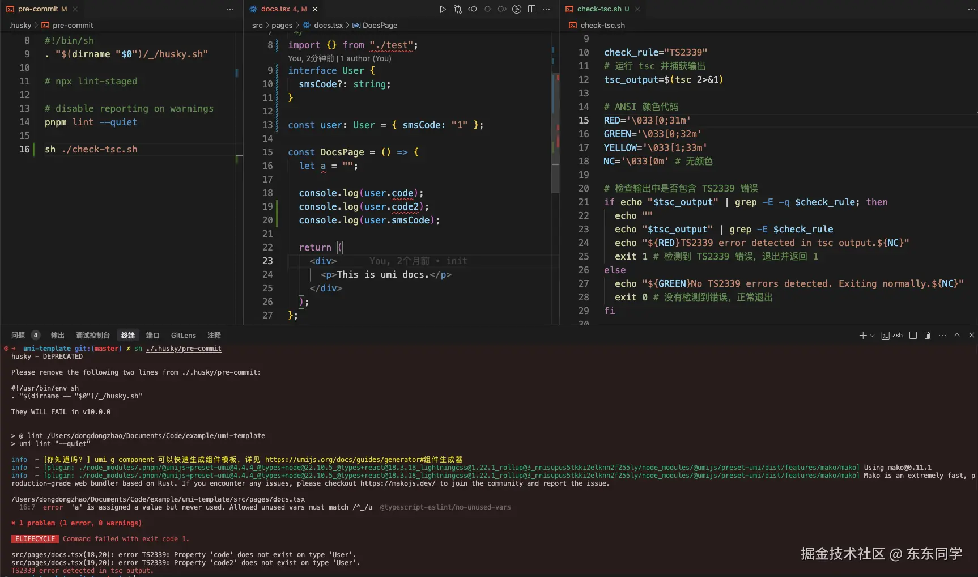This screenshot has width=978, height=577.
Task: Expand the pages folder breadcrumb
Action: [x=282, y=25]
